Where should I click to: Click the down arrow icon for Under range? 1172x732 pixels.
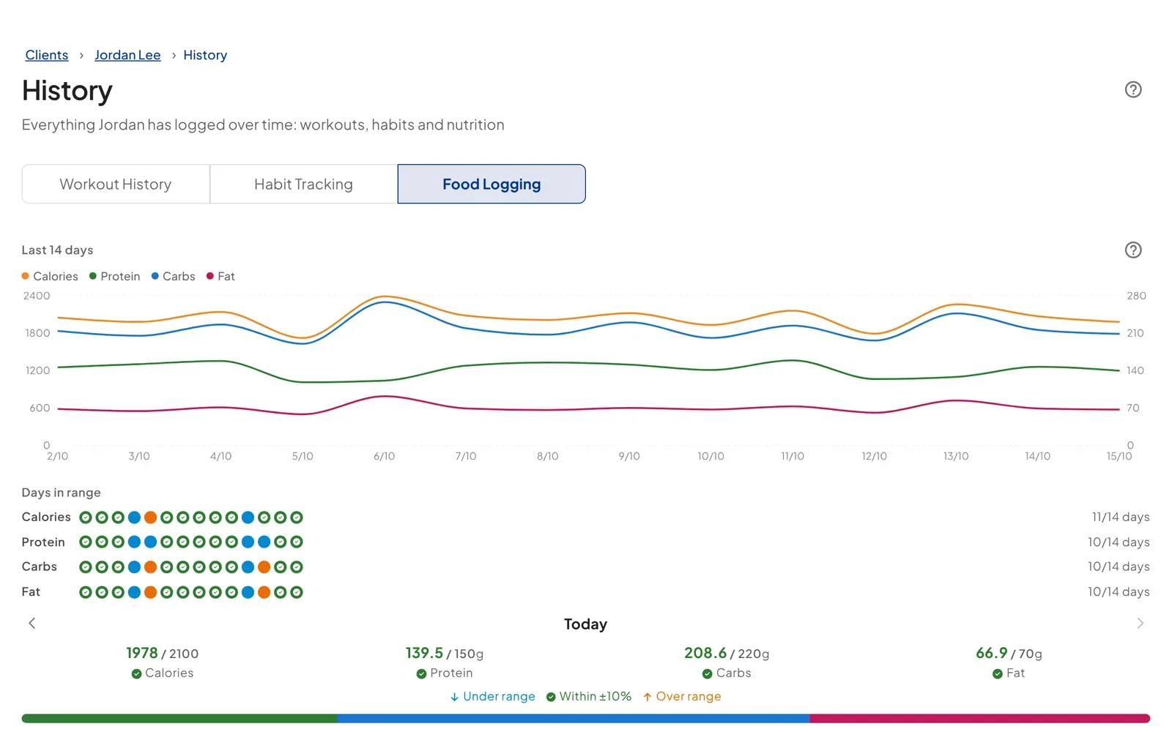(454, 697)
